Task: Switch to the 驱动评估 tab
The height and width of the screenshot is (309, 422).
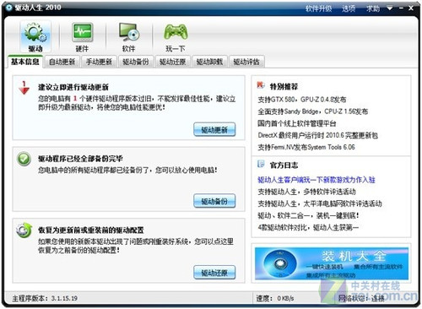Action: tap(246, 62)
